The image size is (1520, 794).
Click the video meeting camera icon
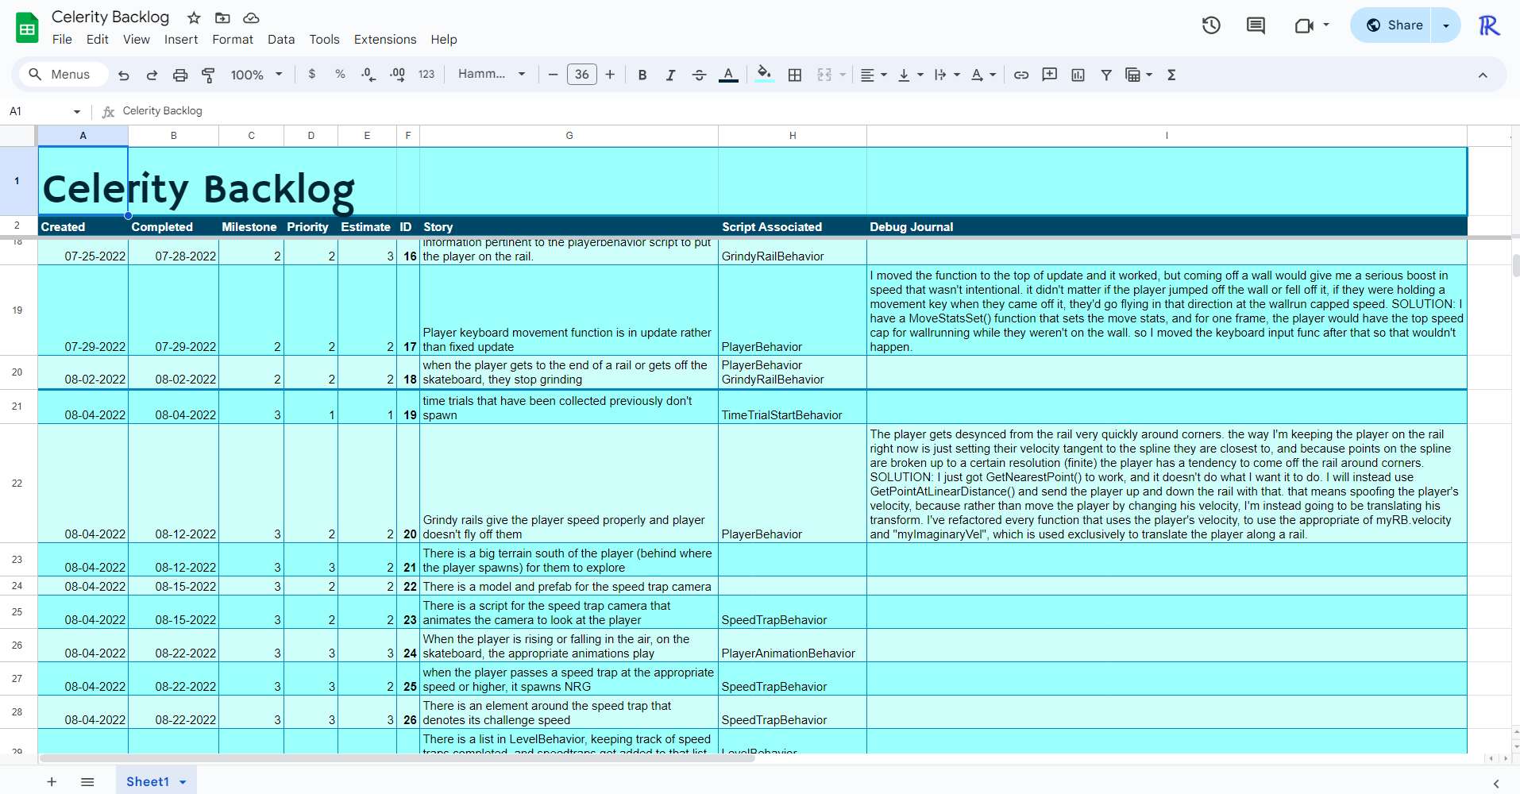pyautogui.click(x=1303, y=25)
